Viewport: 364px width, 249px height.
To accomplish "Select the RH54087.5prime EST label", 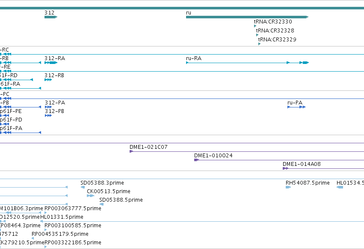I will (x=308, y=183).
